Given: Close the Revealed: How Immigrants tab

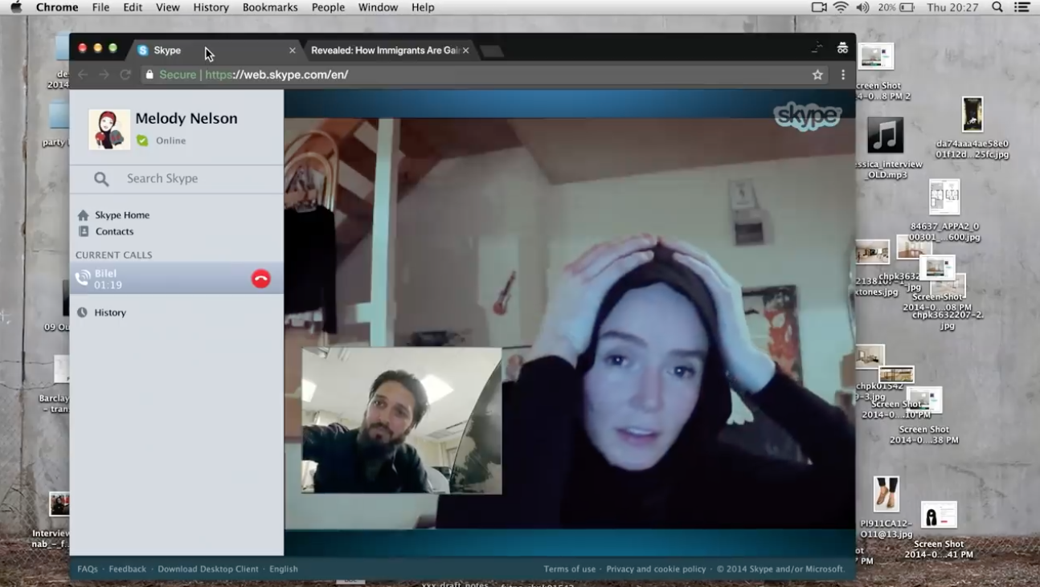Looking at the screenshot, I should tap(465, 51).
